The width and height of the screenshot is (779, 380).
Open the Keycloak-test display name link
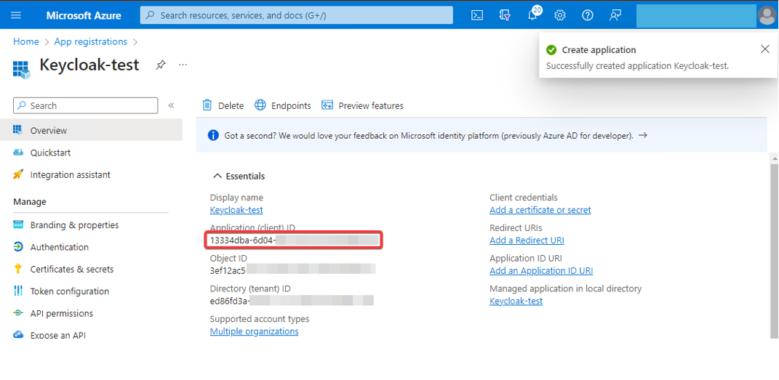236,210
